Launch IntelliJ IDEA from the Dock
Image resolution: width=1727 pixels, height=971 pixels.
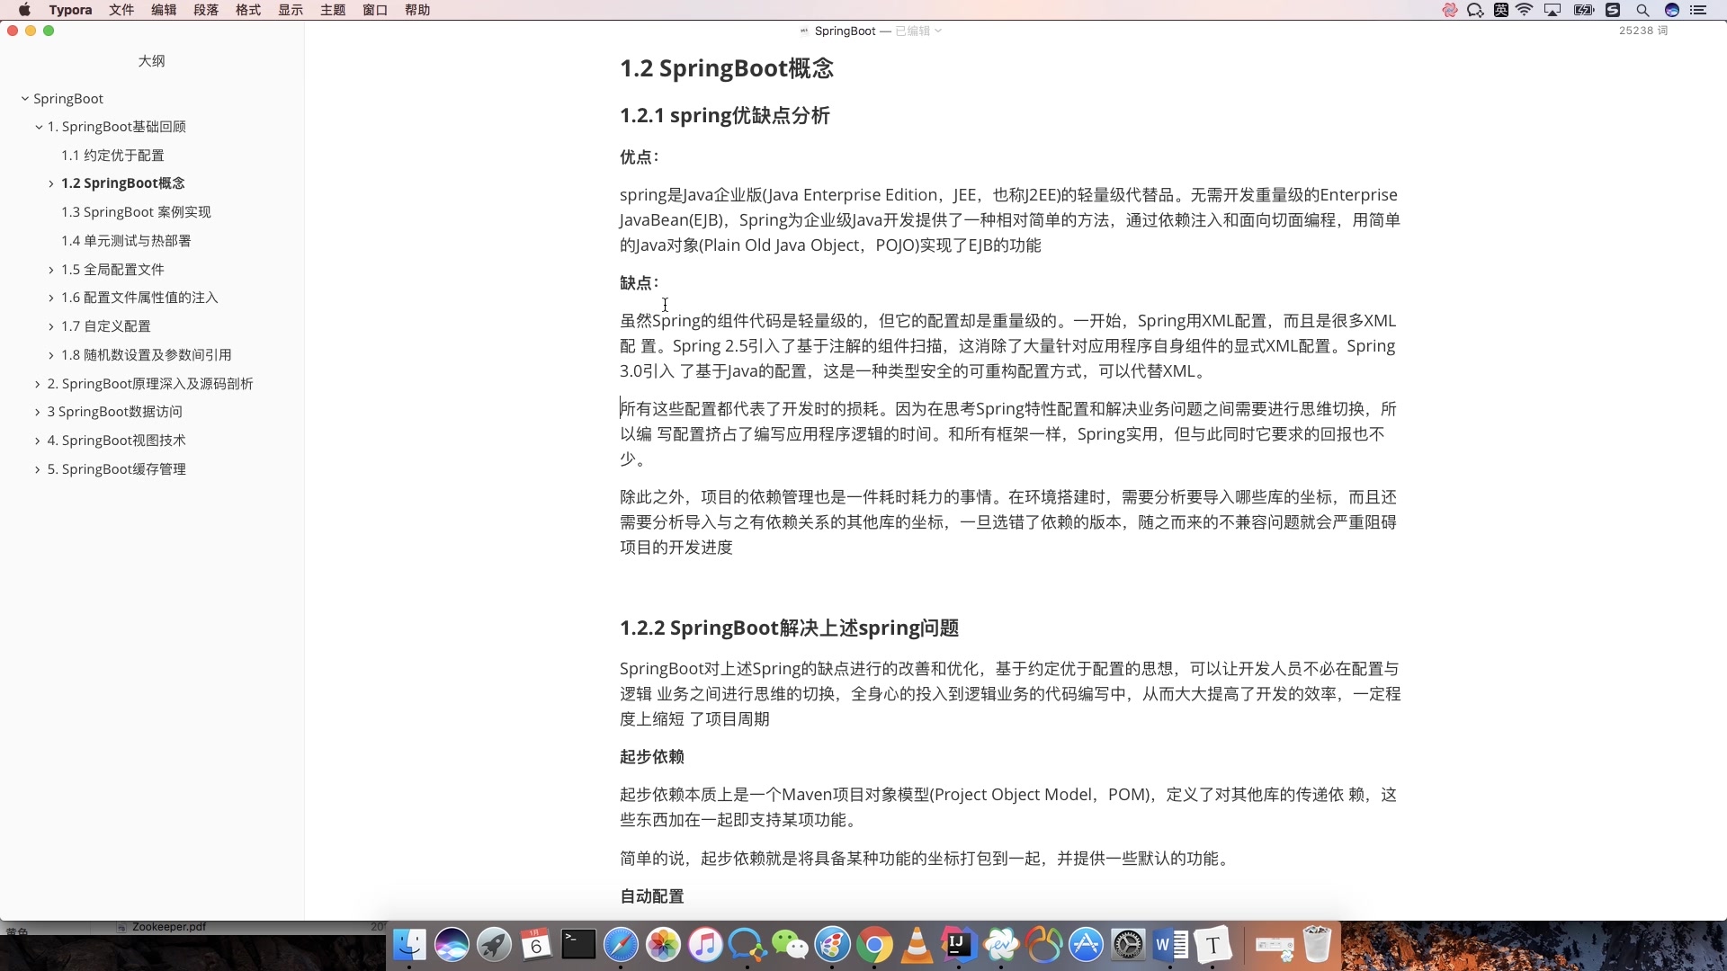958,945
